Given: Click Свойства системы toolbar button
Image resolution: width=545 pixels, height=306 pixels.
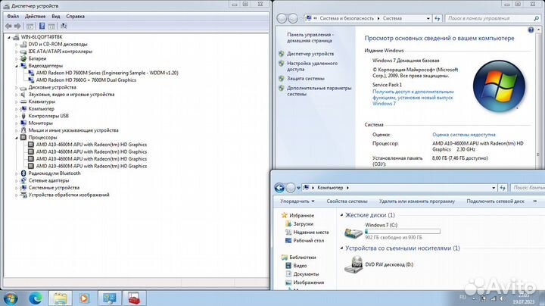Looking at the screenshot, I should point(347,201).
